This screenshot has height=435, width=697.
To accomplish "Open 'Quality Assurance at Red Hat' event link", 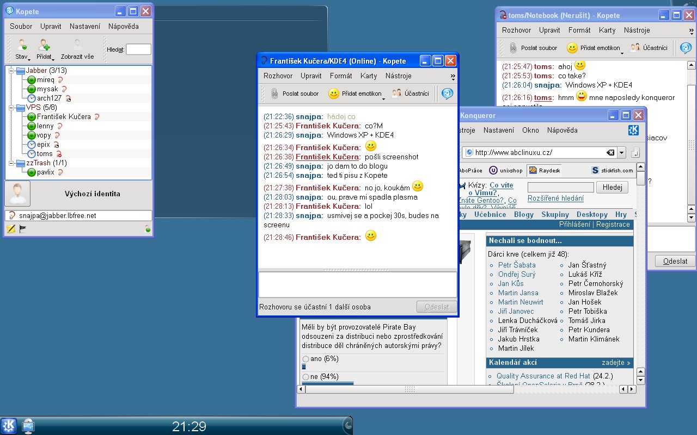I will (x=543, y=376).
